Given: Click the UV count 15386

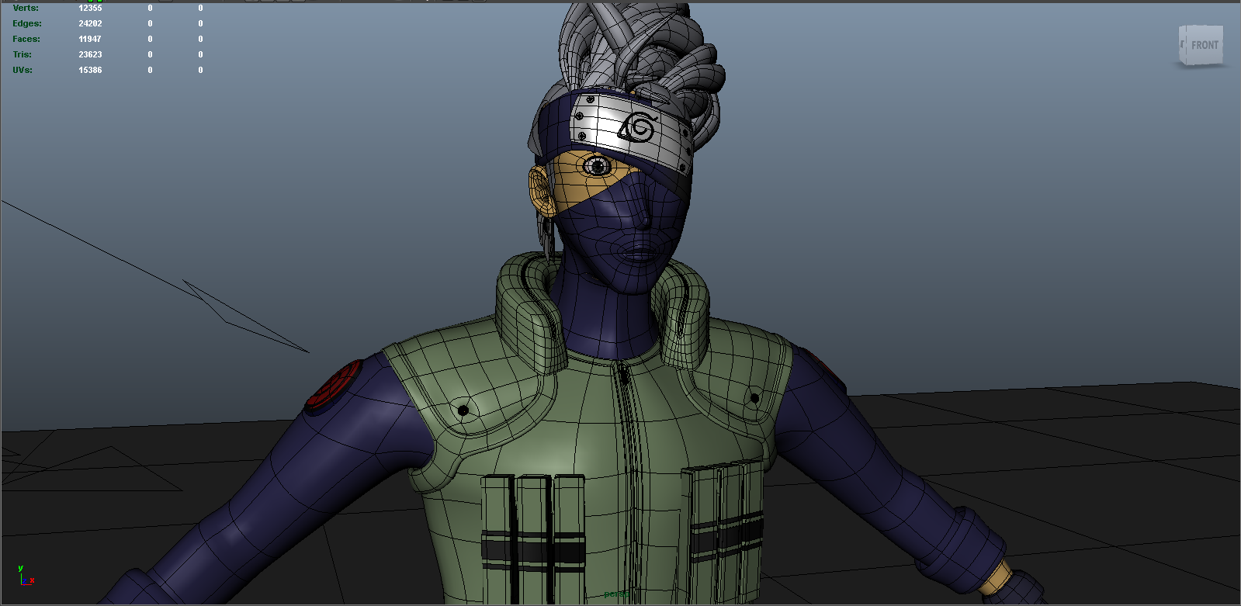Looking at the screenshot, I should coord(90,70).
